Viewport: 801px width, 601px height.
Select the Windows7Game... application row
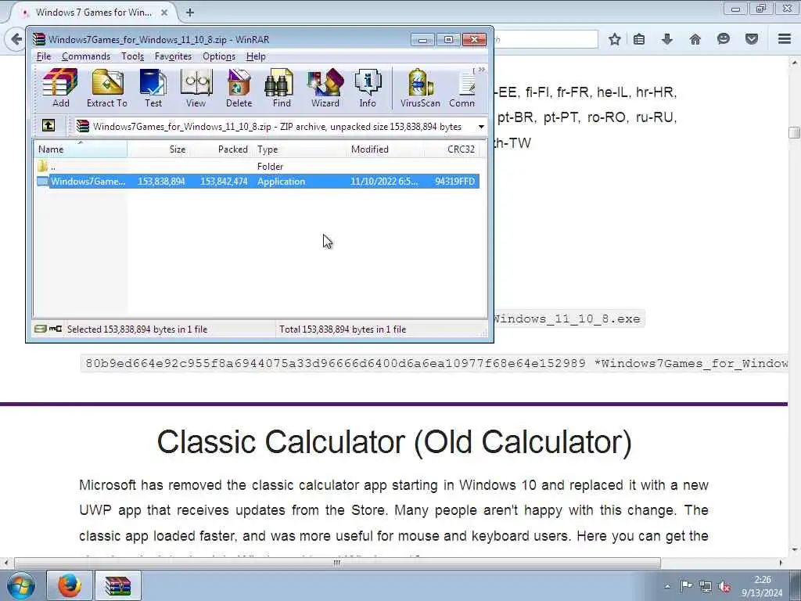tap(258, 182)
